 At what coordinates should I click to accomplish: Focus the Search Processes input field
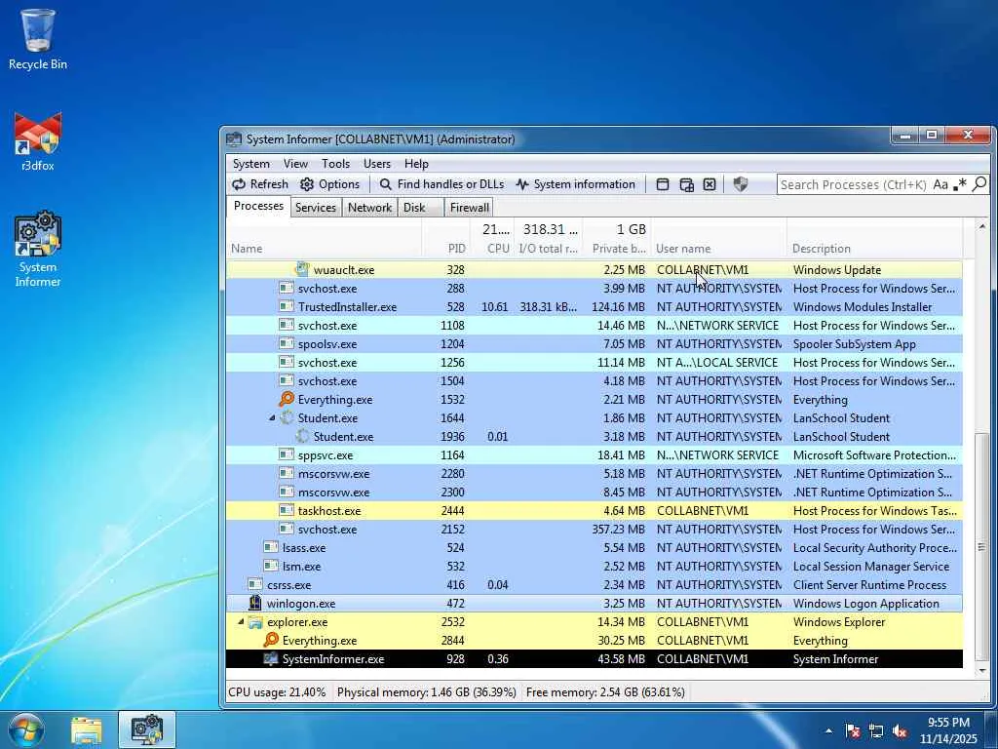853,184
